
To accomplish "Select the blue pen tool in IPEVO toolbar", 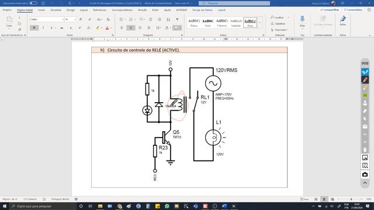I will coord(365,72).
